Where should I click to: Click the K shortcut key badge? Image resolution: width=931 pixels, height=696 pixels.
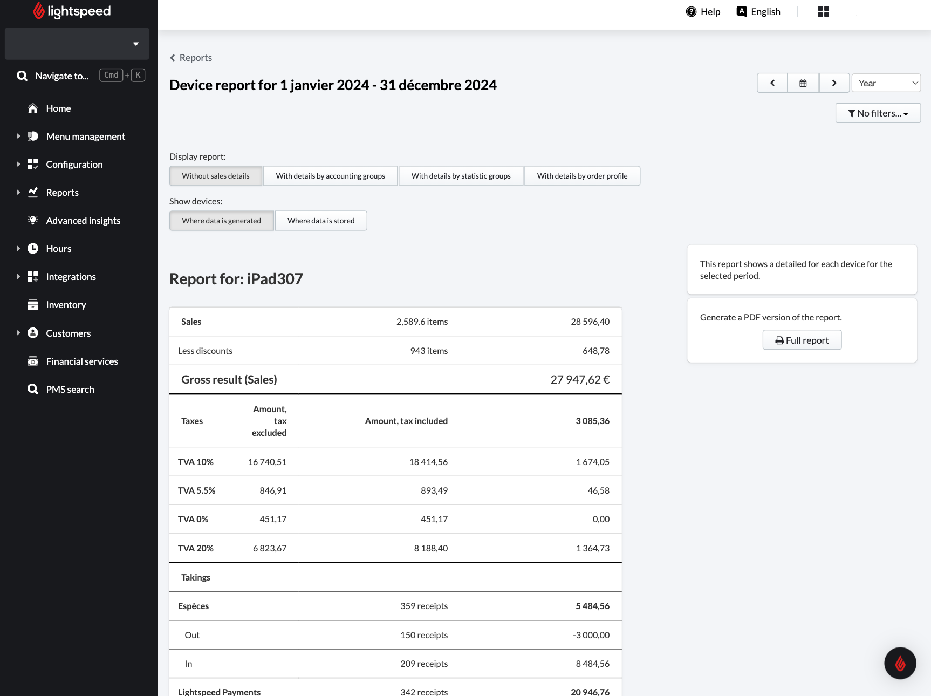point(138,76)
